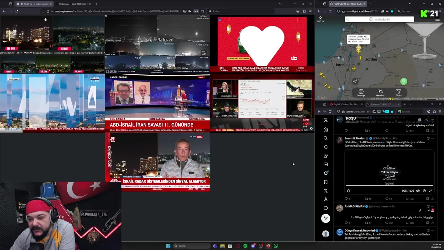Image resolution: width=444 pixels, height=250 pixels.
Task: Click the green award badge on map
Action: [x=403, y=81]
